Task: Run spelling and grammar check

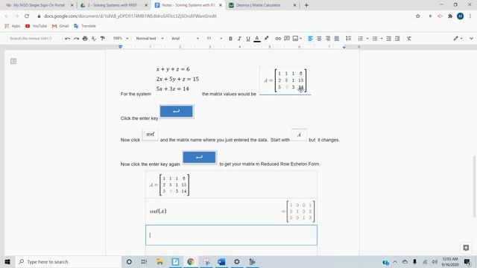Action: click(94, 38)
